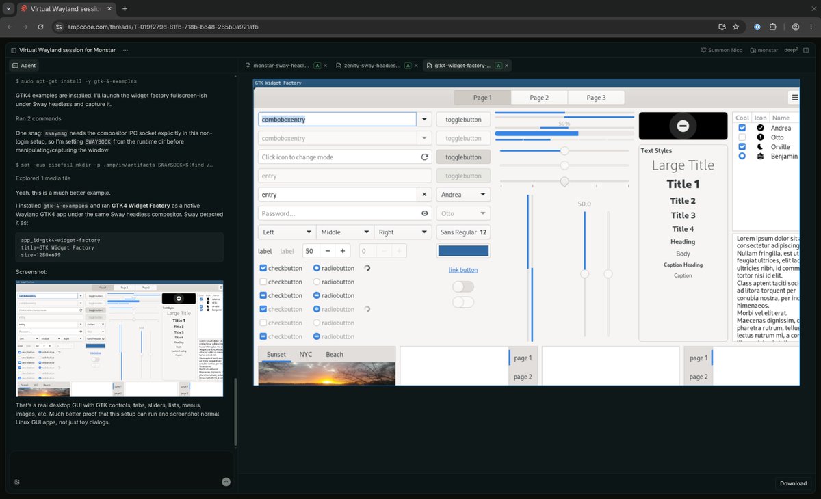Screen dimensions: 821x499
Task: Toggle the Cool checkbox for Orville
Action: tap(742, 147)
